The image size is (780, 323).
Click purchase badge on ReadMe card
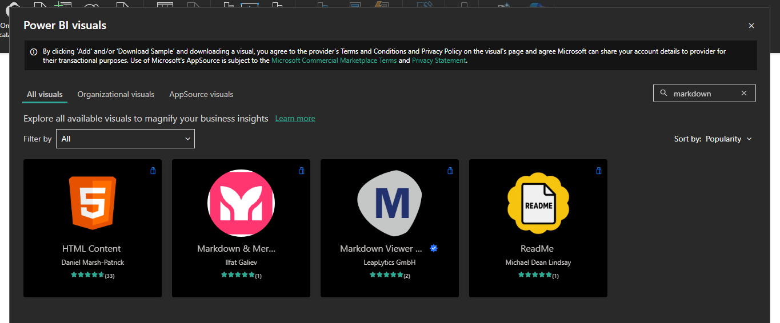(598, 171)
